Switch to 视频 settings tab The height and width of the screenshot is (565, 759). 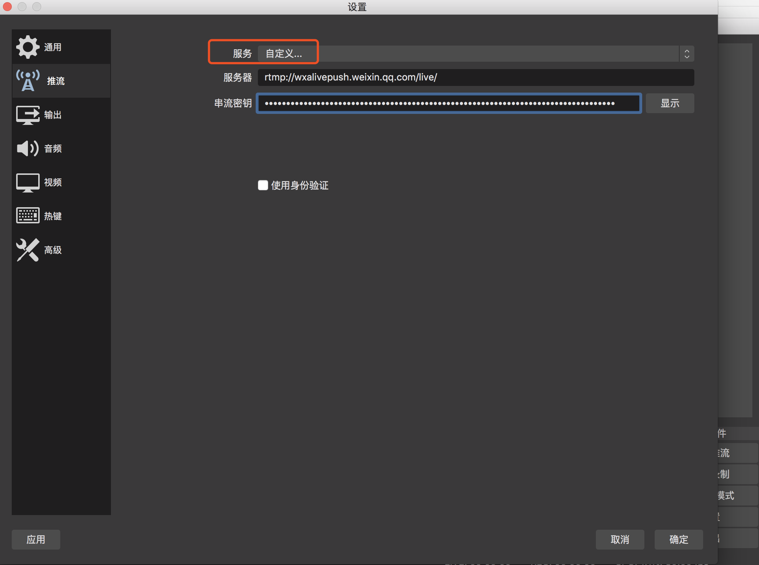click(x=61, y=183)
